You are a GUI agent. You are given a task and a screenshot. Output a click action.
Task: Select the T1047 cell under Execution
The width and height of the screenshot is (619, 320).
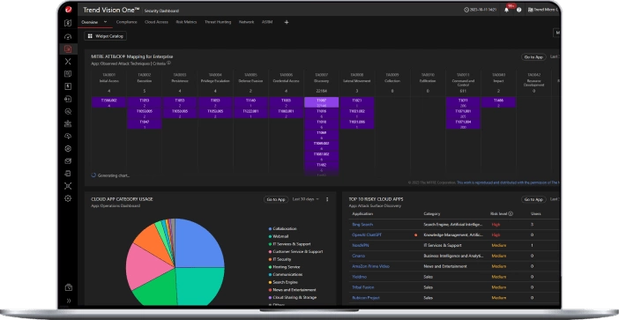(145, 124)
